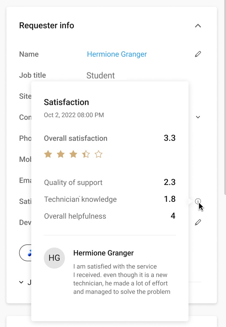Expand the collapsed J section chevron
The height and width of the screenshot is (327, 226).
(x=21, y=282)
